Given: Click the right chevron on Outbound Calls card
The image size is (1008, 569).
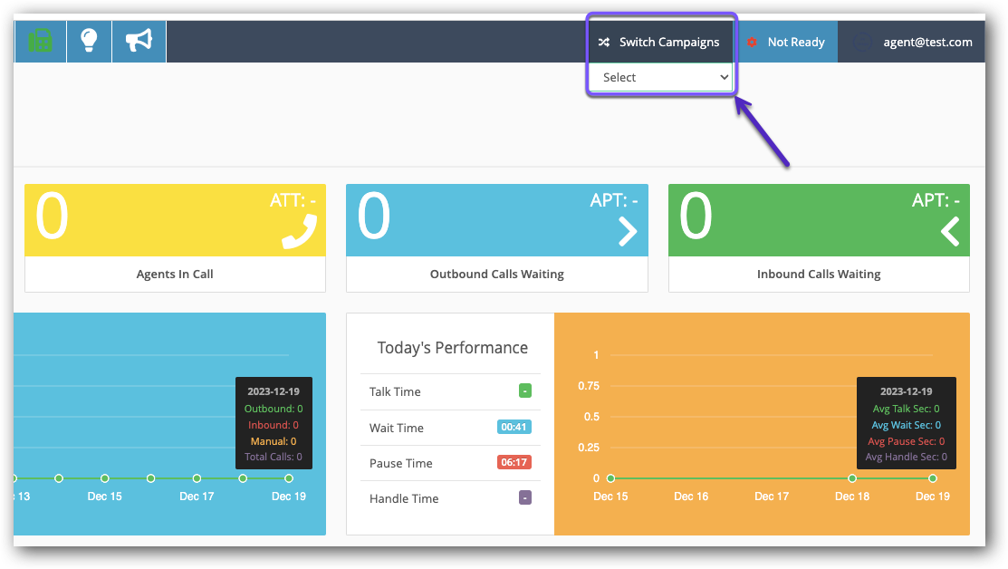Looking at the screenshot, I should coord(627,232).
